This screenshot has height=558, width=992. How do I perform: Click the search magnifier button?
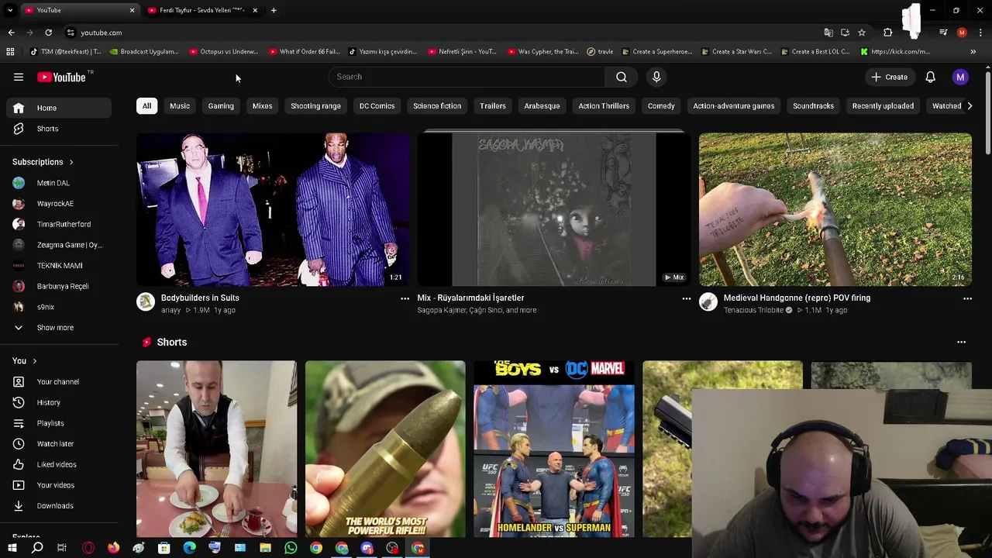622,77
